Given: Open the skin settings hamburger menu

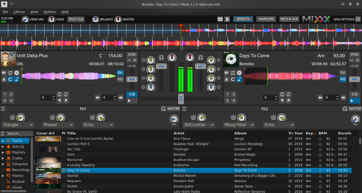Looking at the screenshot, I should (358, 19).
